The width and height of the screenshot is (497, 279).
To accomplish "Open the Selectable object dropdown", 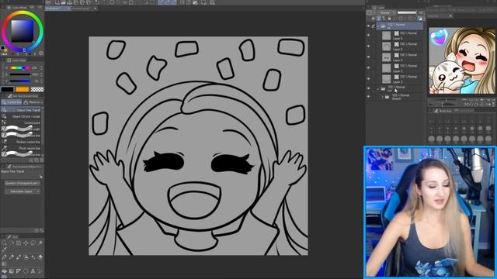I will tap(23, 191).
